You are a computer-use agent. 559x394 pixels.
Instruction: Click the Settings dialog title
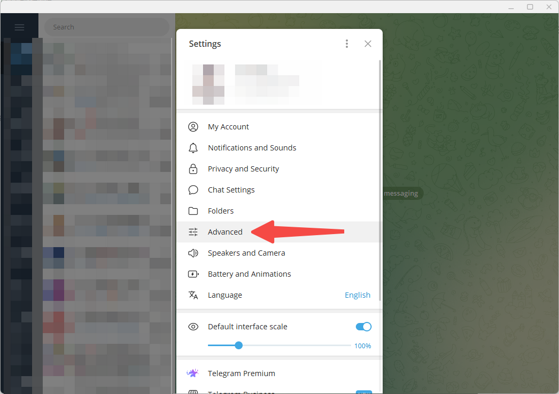[205, 44]
